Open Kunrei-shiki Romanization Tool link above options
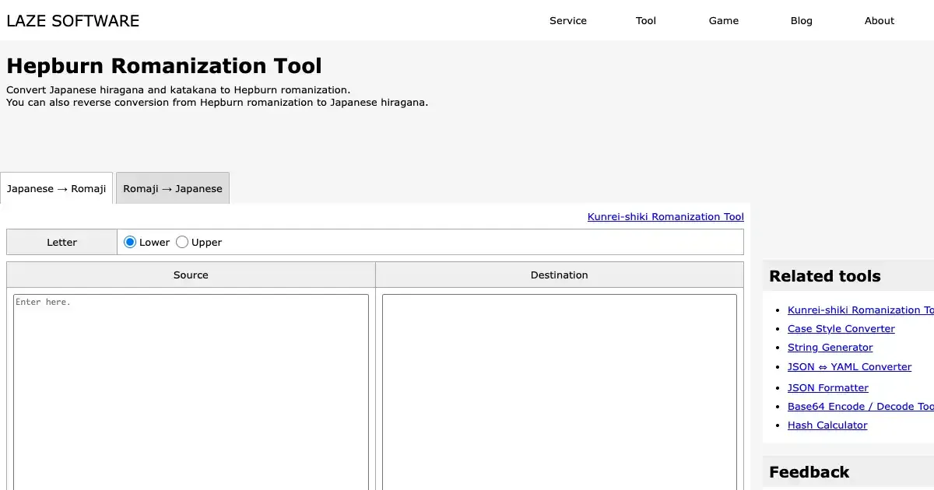 [665, 217]
